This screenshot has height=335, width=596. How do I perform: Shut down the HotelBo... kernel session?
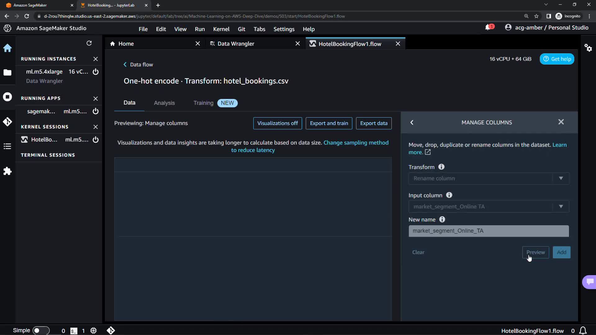[96, 140]
